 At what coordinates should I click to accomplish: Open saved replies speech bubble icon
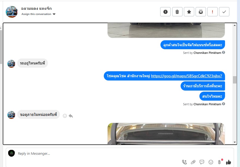[202, 162]
